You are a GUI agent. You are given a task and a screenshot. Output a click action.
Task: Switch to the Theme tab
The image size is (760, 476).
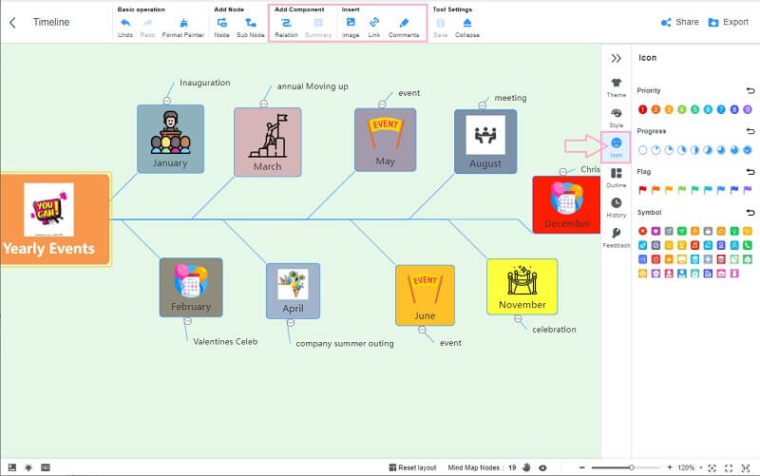point(617,86)
